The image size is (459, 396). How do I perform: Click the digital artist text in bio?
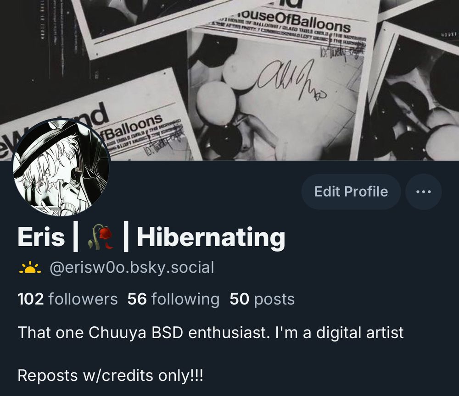(360, 333)
